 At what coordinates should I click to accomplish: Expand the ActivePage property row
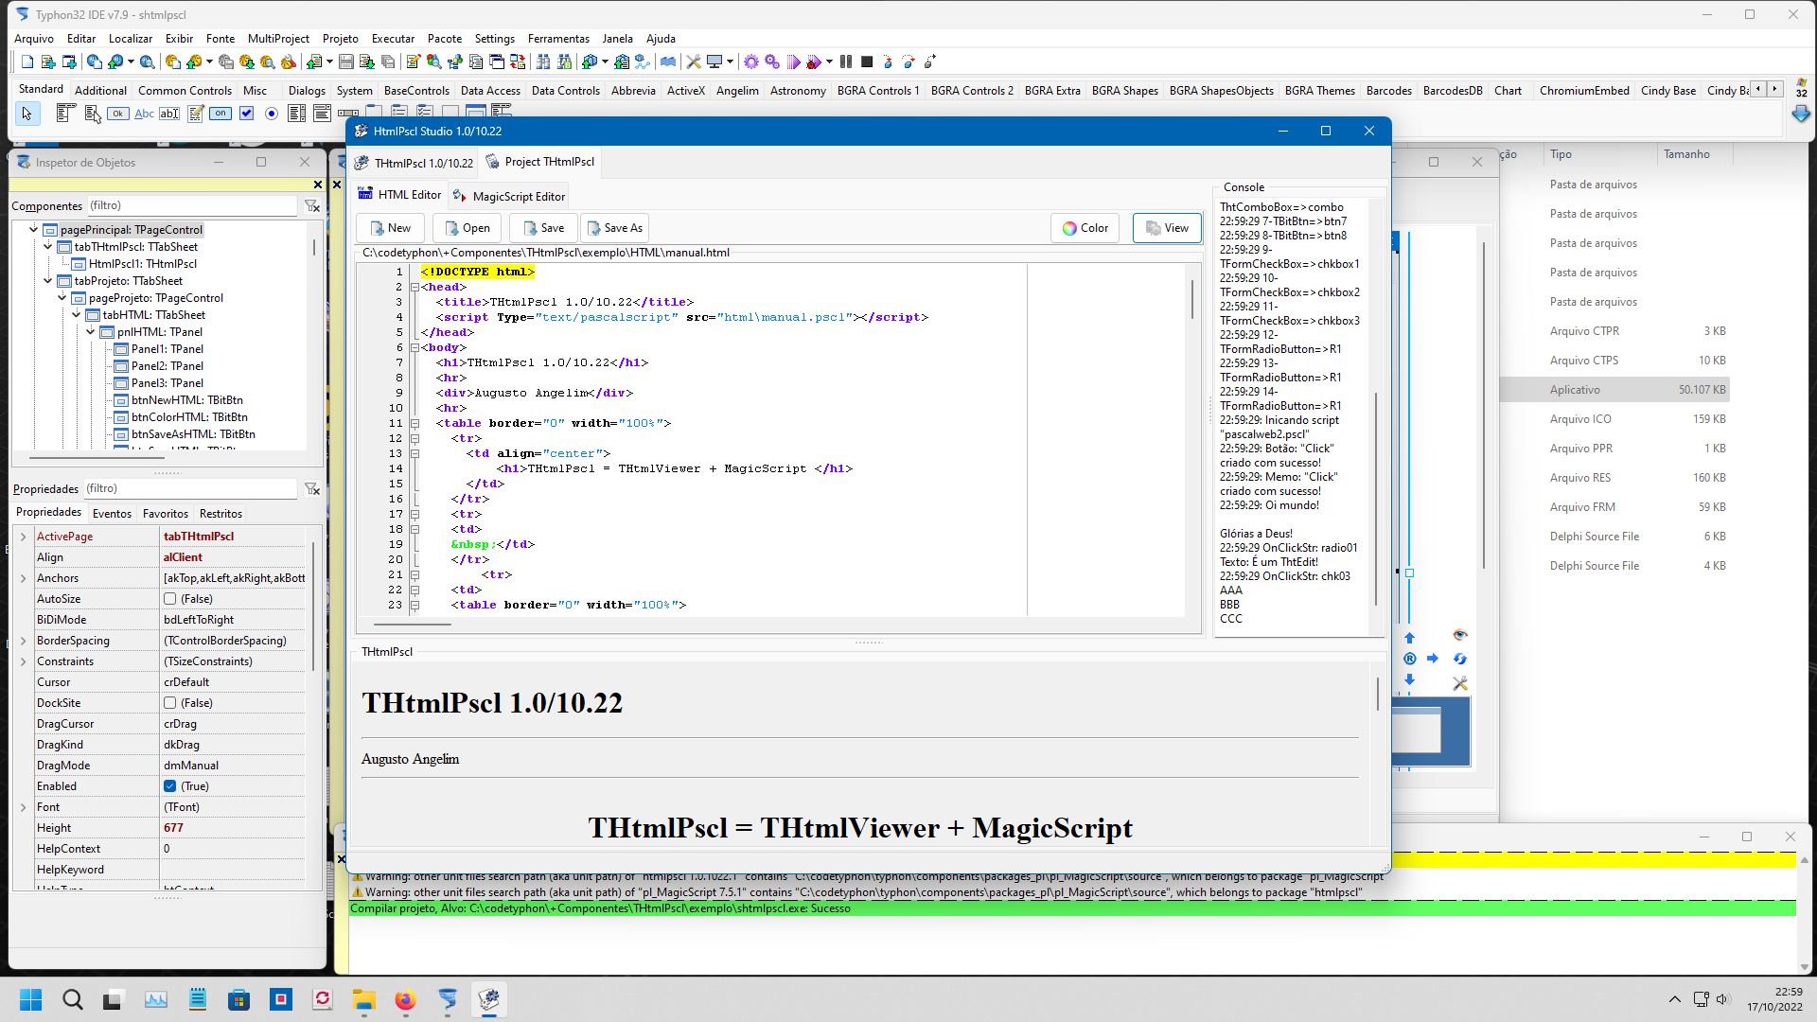[x=24, y=537]
